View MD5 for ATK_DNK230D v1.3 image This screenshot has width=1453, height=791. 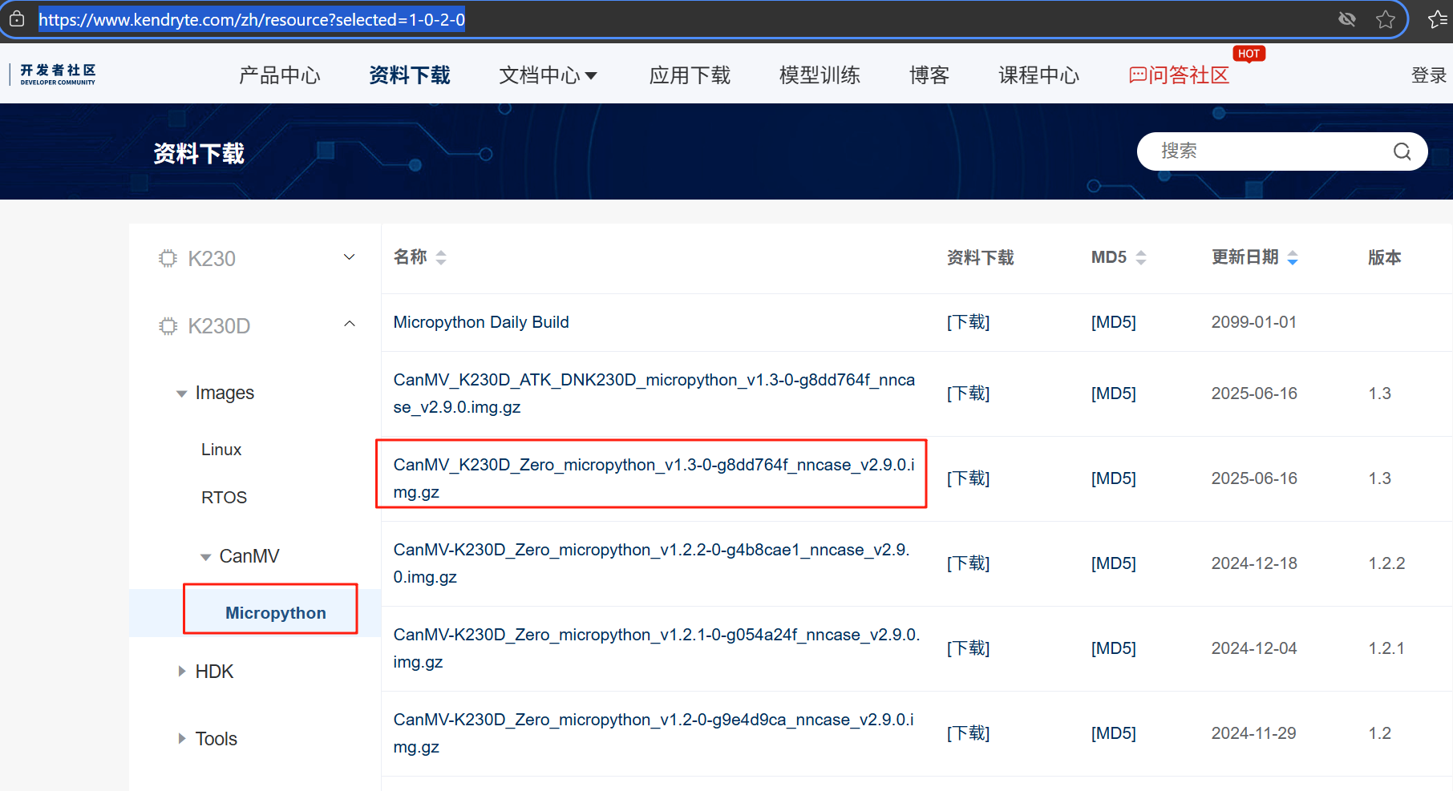click(x=1114, y=393)
